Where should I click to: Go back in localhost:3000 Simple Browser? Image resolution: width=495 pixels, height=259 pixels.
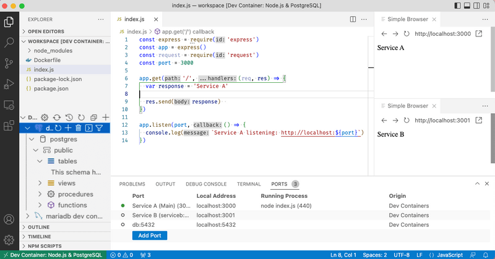point(384,34)
